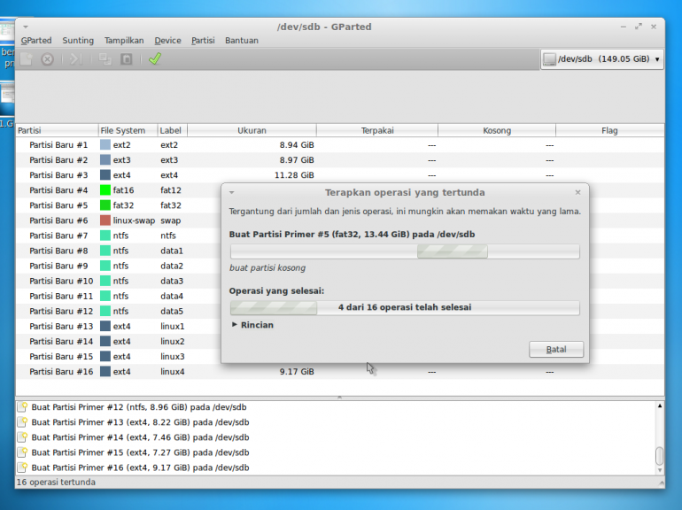682x510 pixels.
Task: Click operation icon for Primer #16 ext4
Action: 23,467
